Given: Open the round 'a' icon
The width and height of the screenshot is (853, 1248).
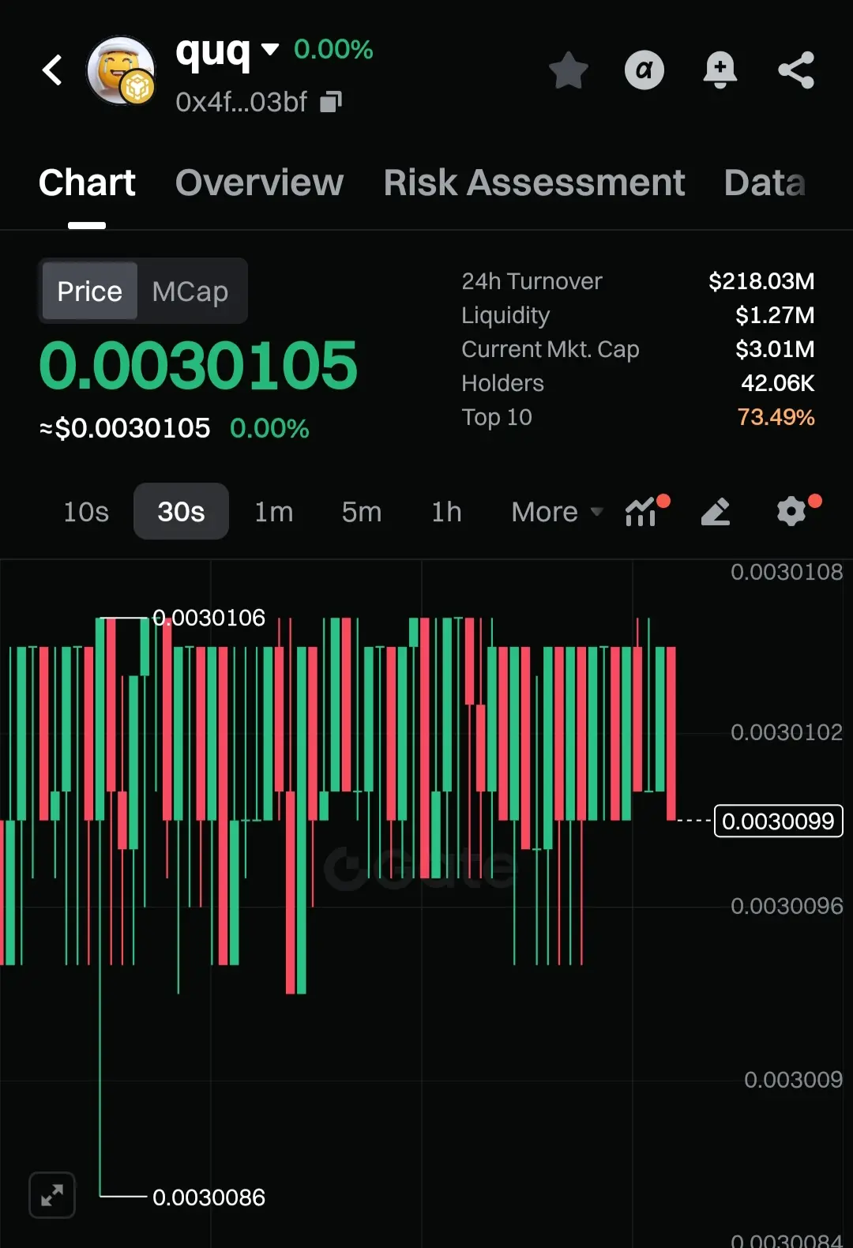Looking at the screenshot, I should tap(644, 70).
